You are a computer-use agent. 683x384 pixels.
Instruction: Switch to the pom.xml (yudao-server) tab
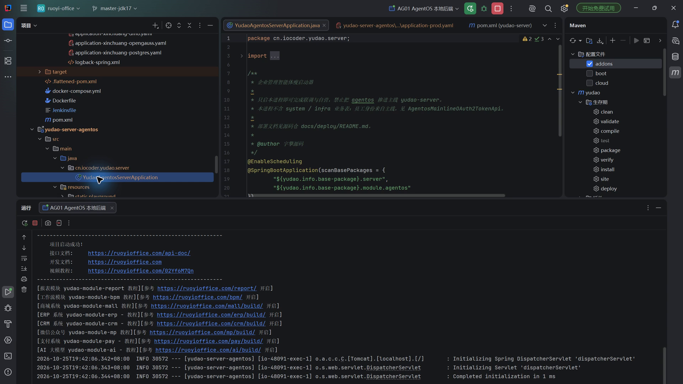point(500,25)
